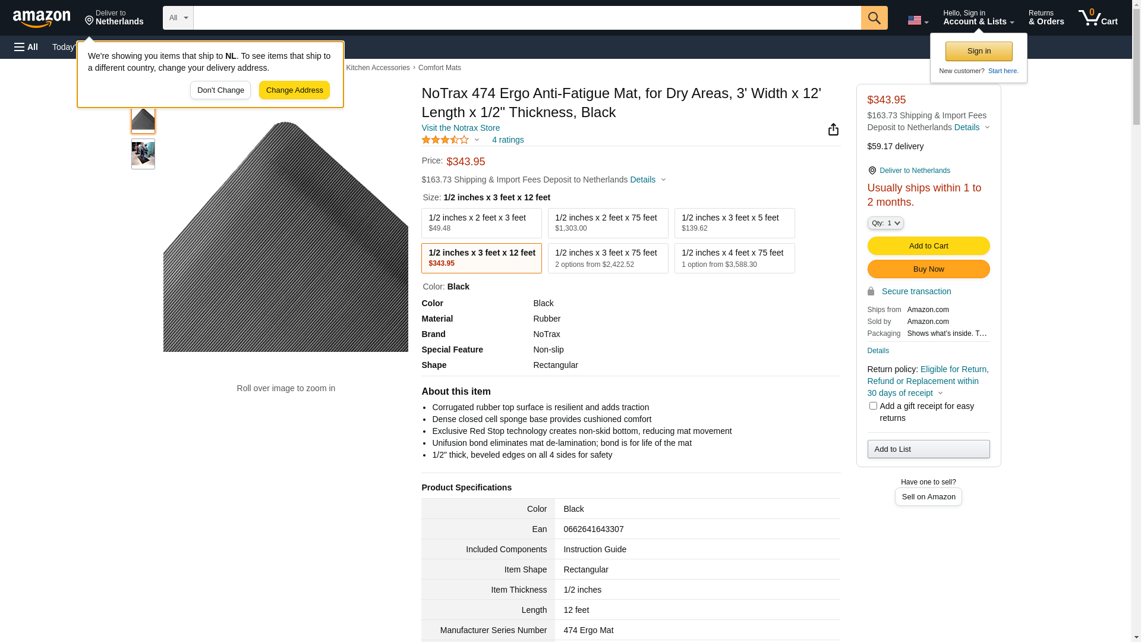Click the Amazon logo
The image size is (1141, 642).
(x=42, y=18)
